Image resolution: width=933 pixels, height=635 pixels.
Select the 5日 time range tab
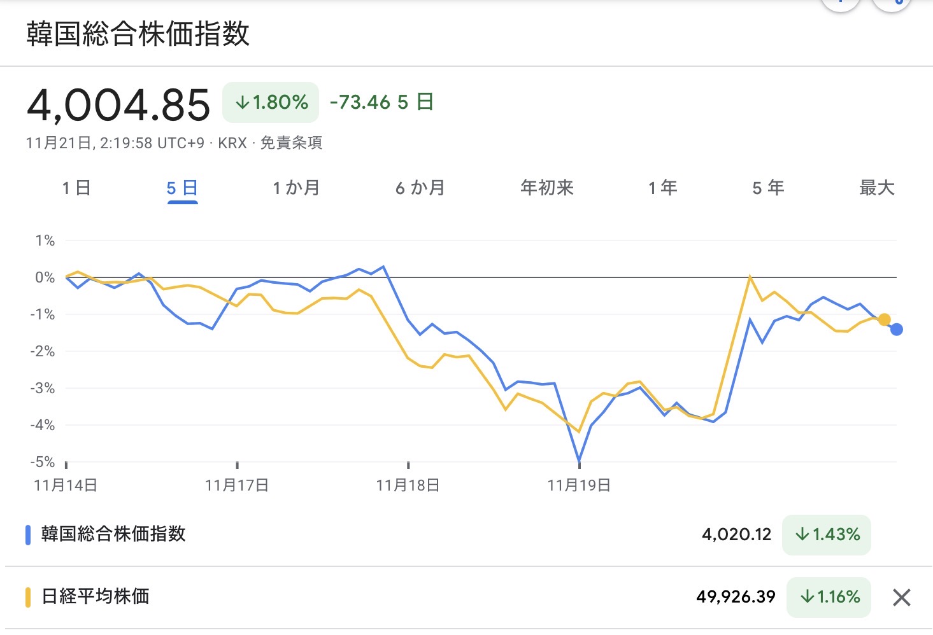[x=182, y=188]
